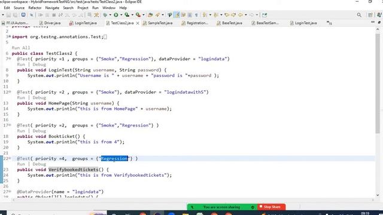
Task: Switch to the SampleTest.java tab
Action: pos(157,23)
